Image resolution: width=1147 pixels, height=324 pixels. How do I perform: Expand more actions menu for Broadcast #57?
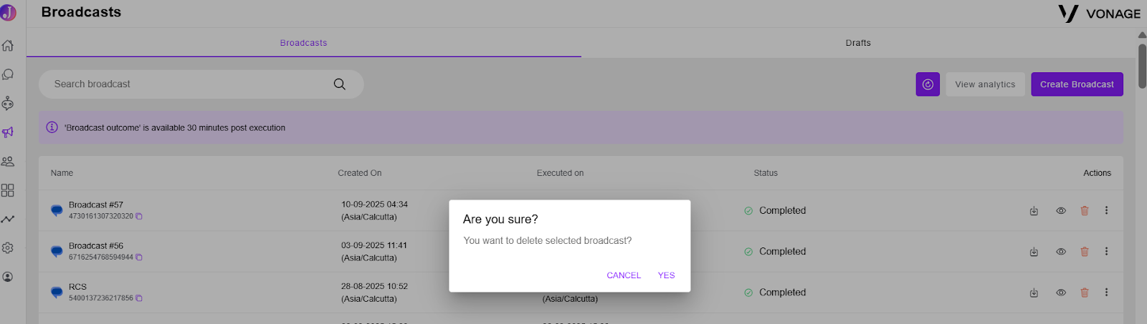pyautogui.click(x=1106, y=210)
